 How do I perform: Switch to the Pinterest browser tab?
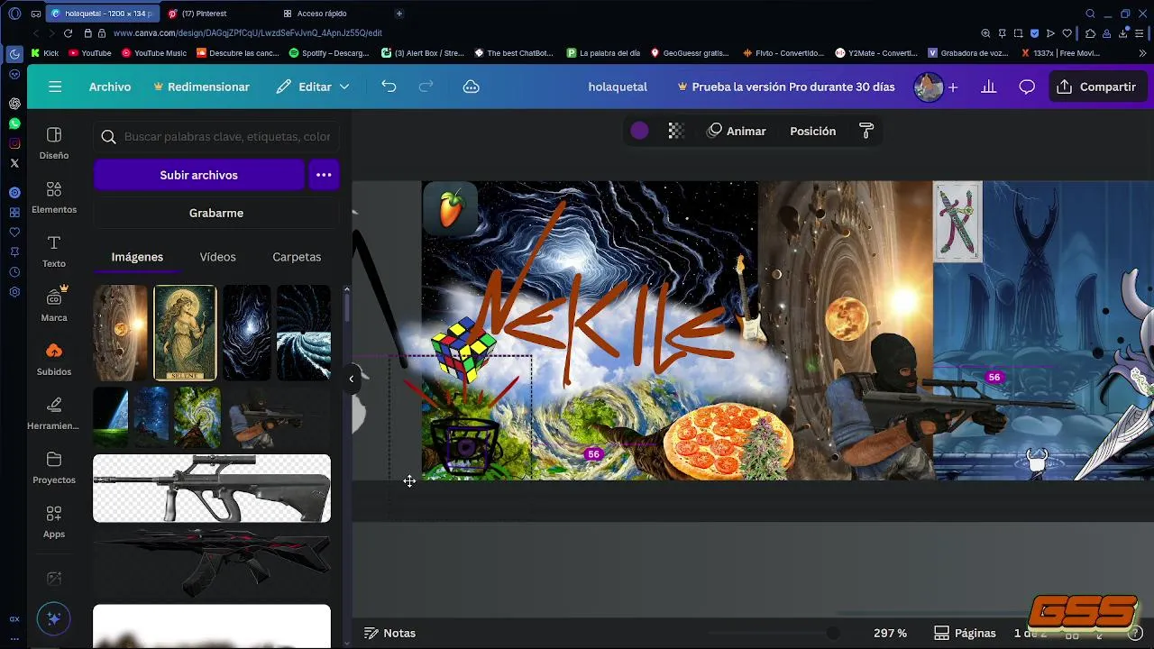coord(216,14)
